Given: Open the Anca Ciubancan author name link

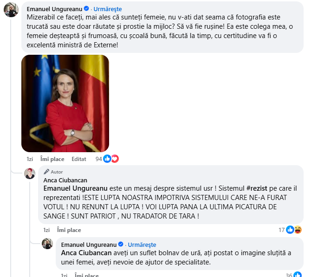Looking at the screenshot, I should pos(65,180).
